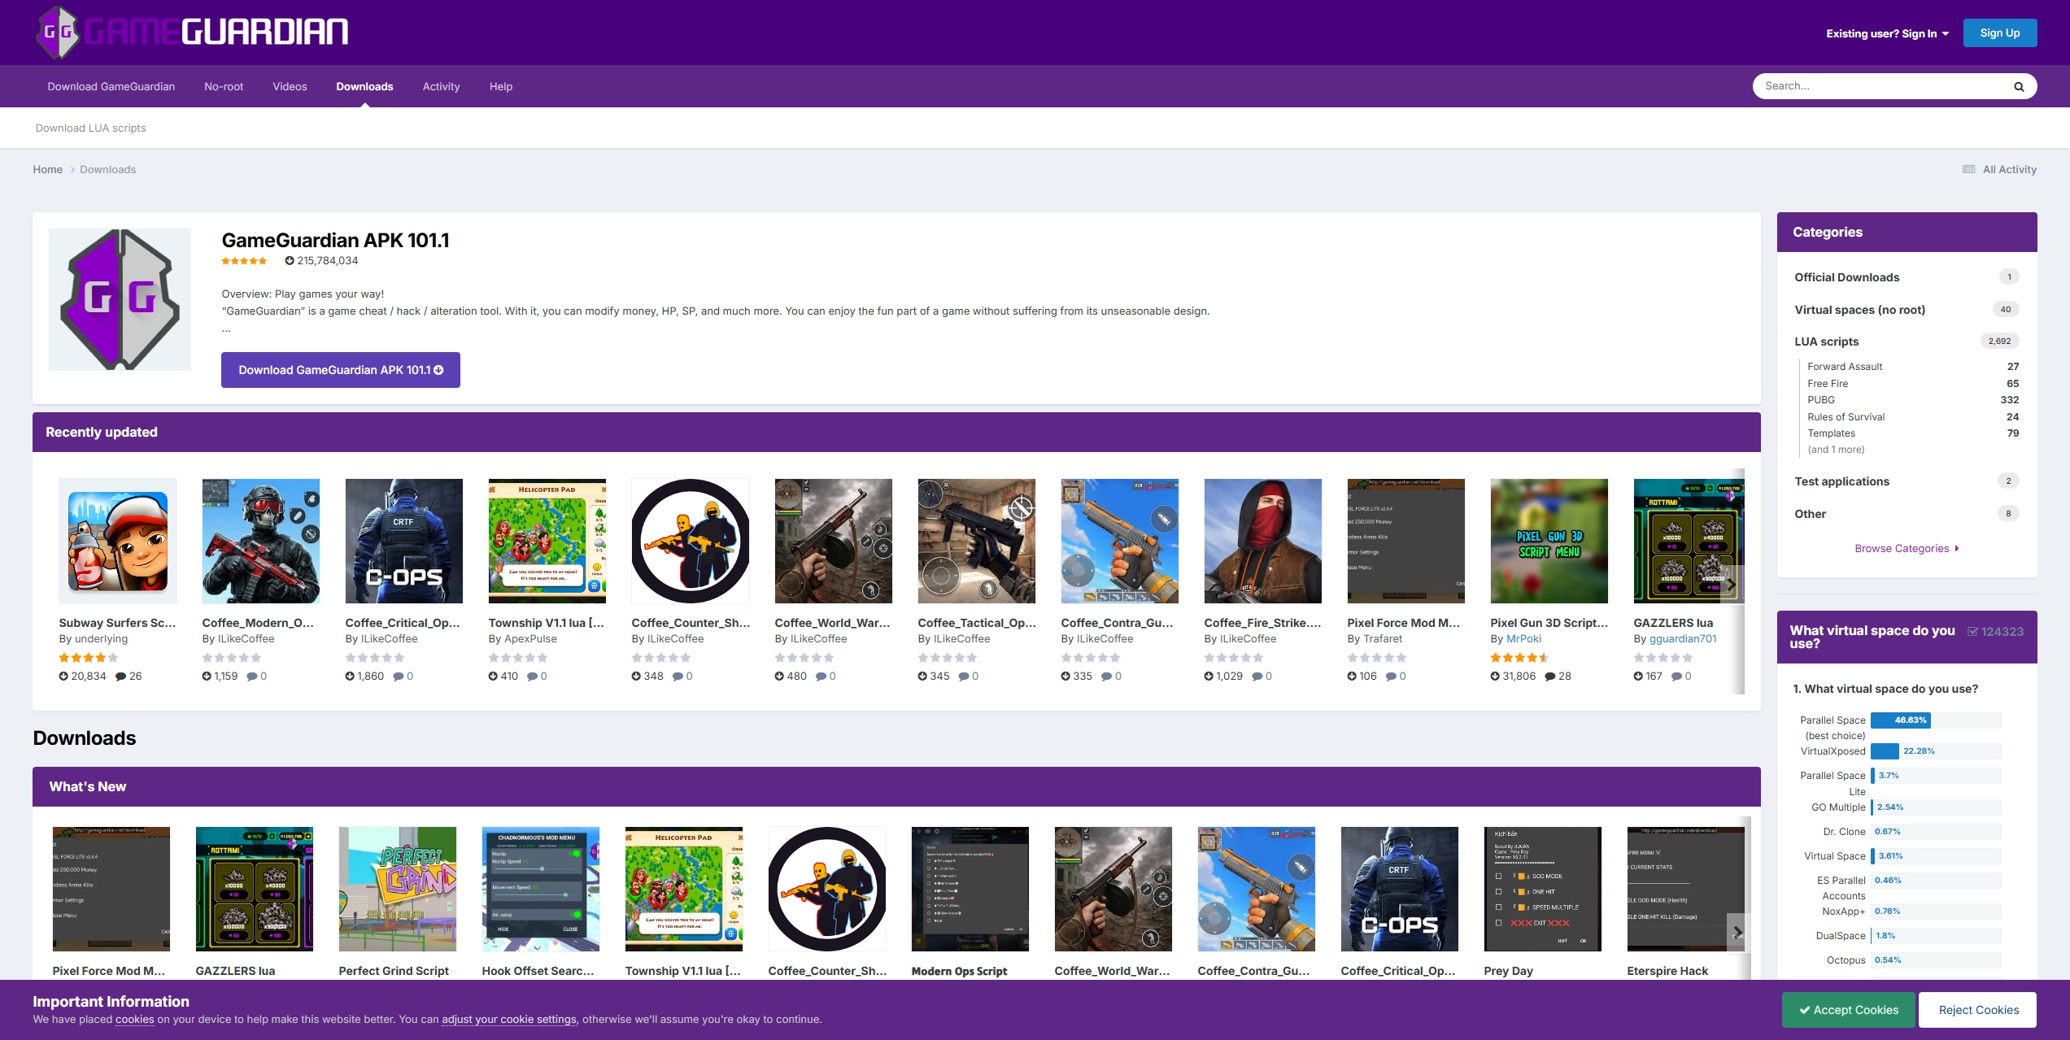
Task: Open the Forward Assault subcategory
Action: (1845, 367)
